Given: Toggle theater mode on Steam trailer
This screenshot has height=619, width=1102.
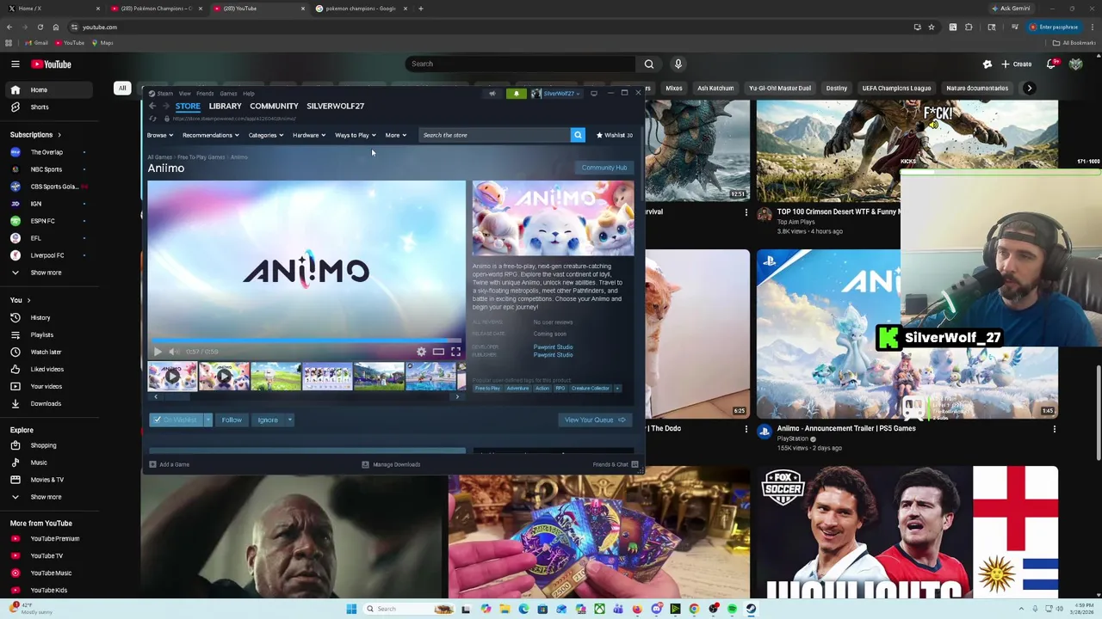Looking at the screenshot, I should tap(438, 352).
